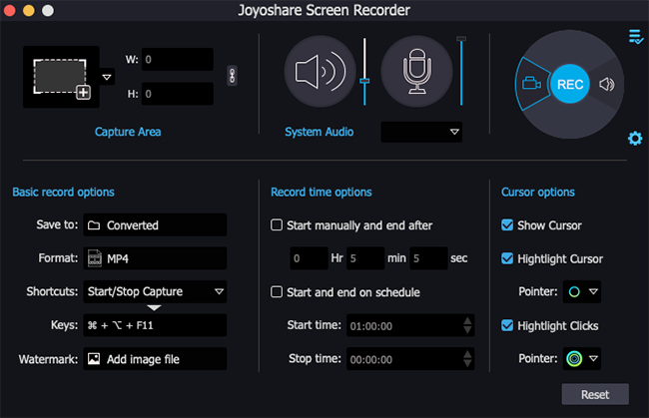The image size is (649, 418).
Task: Click the Cursor options heading
Action: [538, 193]
